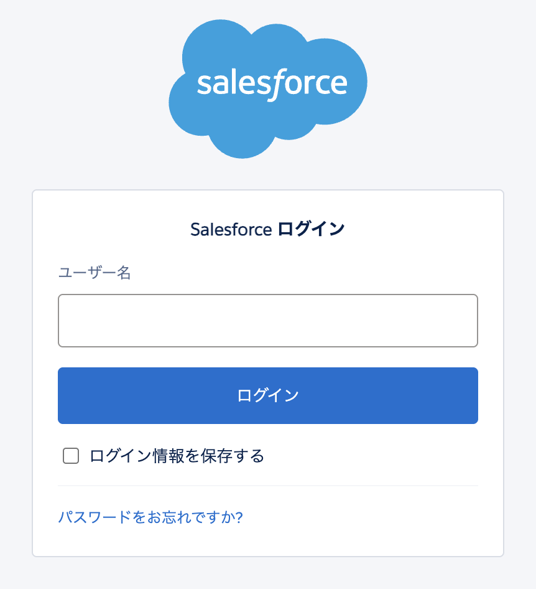
Task: Click the Salesforce cloud logo
Action: (268, 88)
